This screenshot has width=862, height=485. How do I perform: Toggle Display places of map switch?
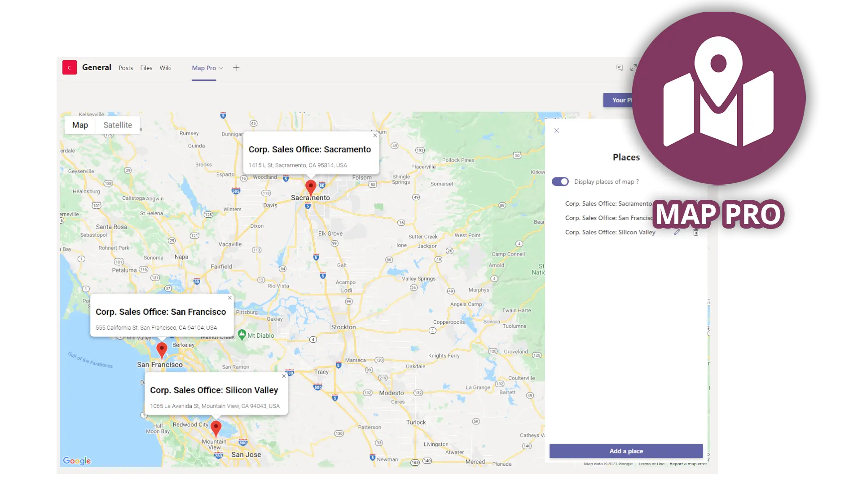click(560, 181)
